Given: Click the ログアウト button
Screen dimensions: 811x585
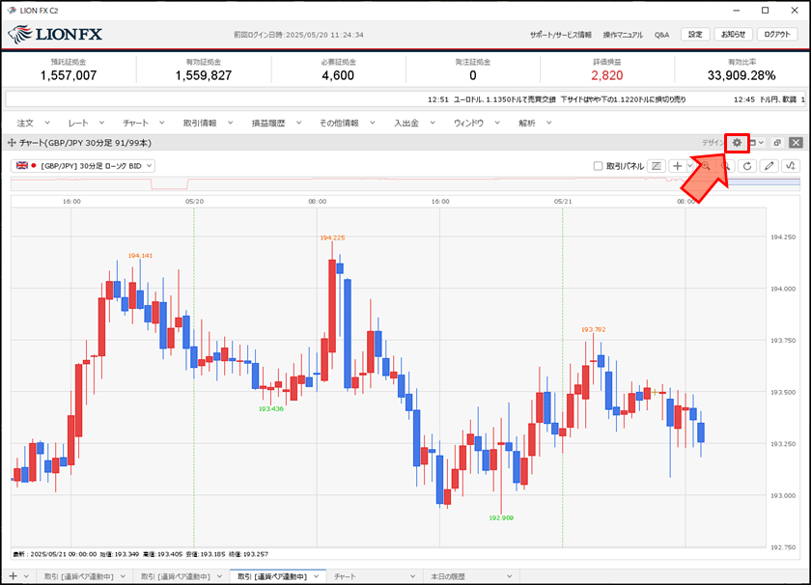Looking at the screenshot, I should click(778, 34).
